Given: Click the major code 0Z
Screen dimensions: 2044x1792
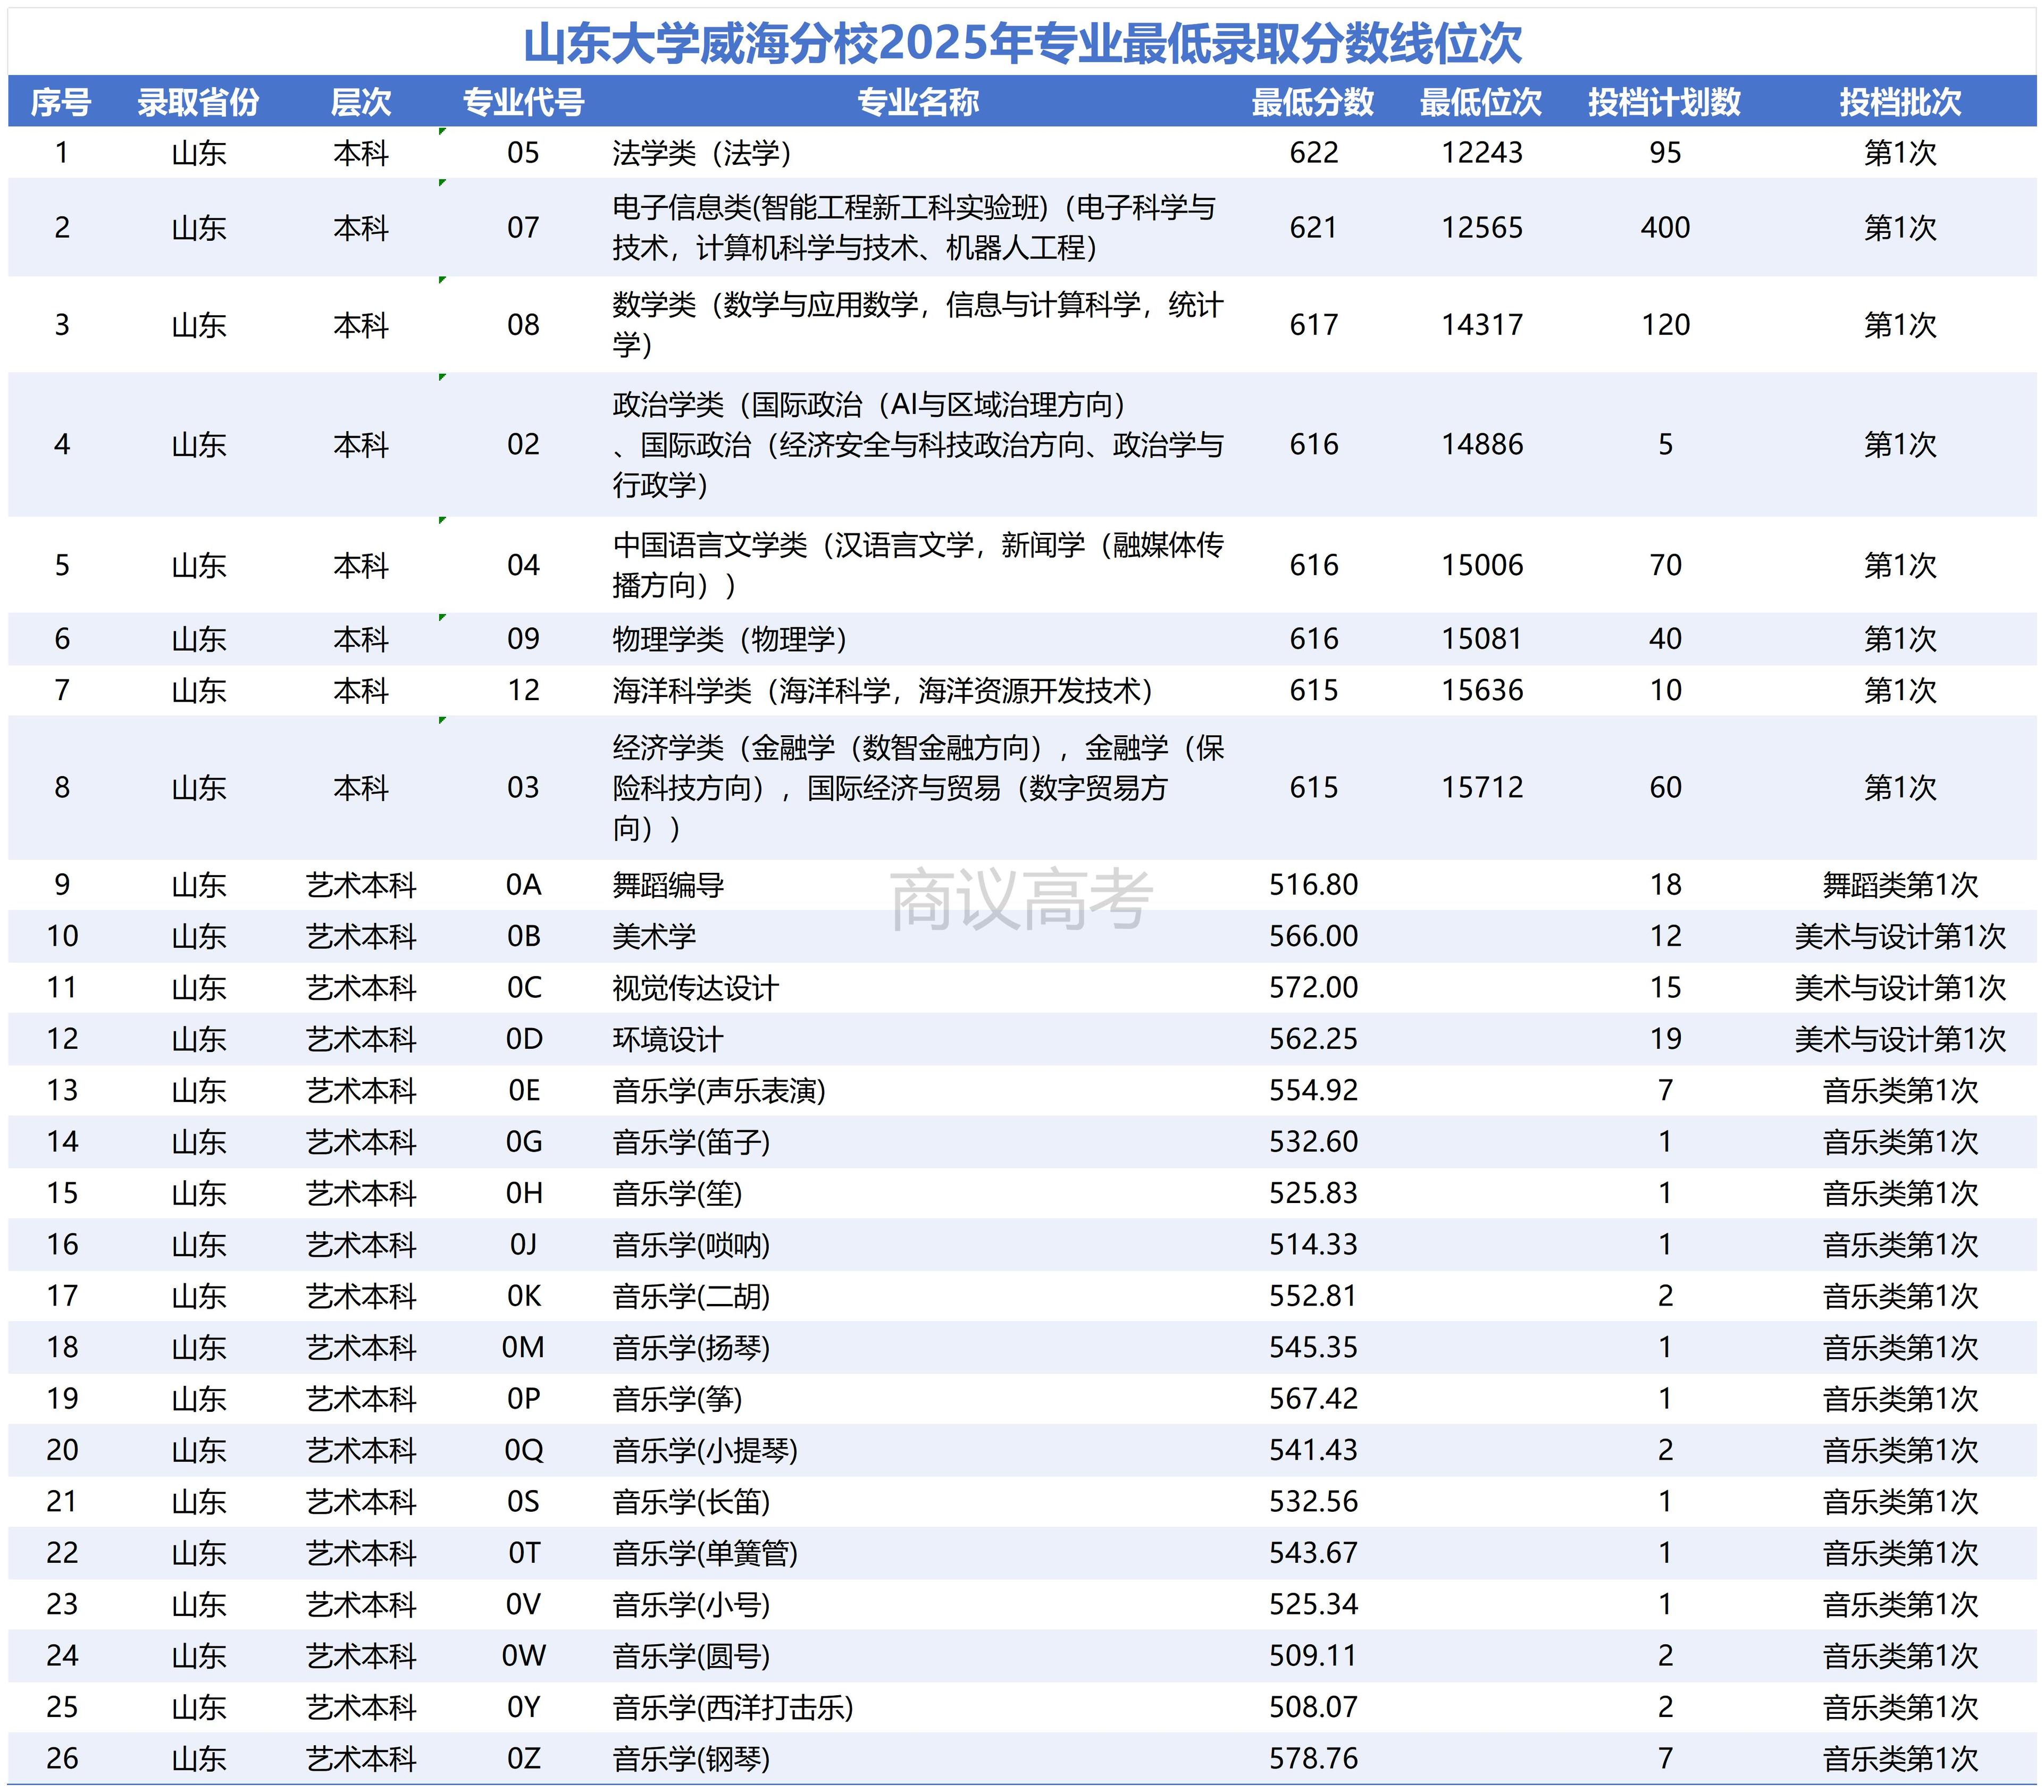Looking at the screenshot, I should pyautogui.click(x=523, y=1760).
